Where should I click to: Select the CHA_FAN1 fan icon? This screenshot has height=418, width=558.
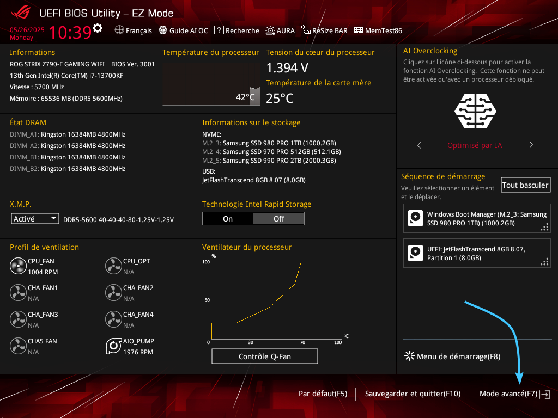tap(18, 292)
